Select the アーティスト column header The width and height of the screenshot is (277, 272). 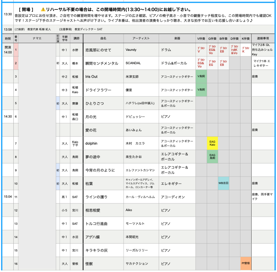tap(141, 38)
